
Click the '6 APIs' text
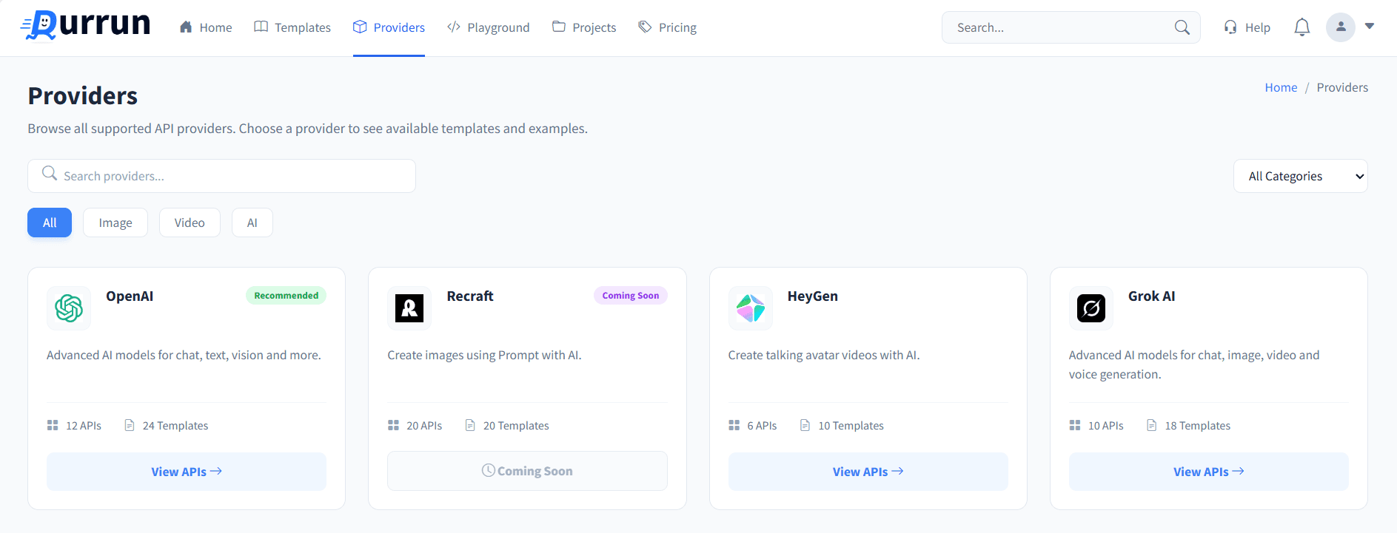pos(762,426)
